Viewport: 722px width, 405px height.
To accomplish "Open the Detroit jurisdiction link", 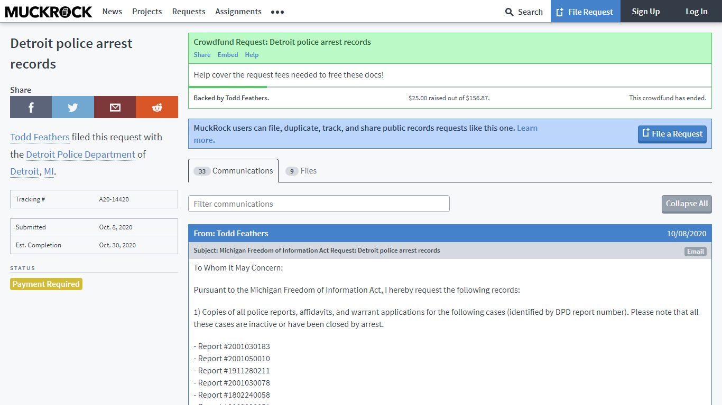I will [x=24, y=171].
